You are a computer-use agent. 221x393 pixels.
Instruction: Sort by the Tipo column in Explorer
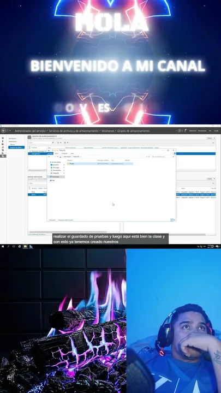pyautogui.click(x=113, y=160)
